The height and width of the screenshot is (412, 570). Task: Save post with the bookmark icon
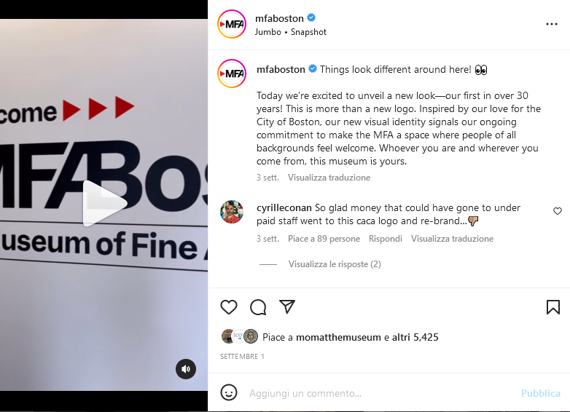553,307
